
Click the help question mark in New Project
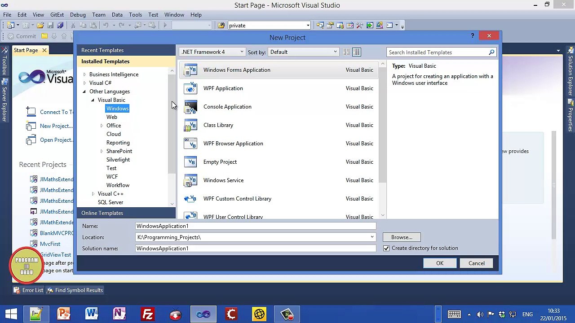[x=473, y=36]
